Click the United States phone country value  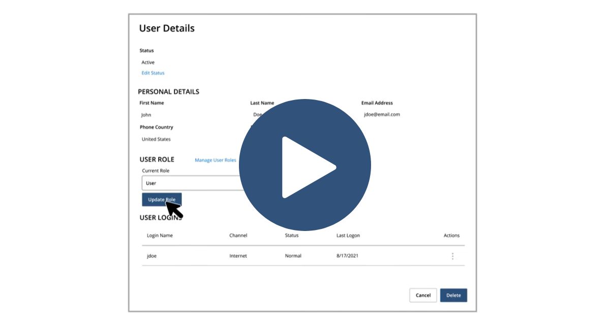[156, 139]
